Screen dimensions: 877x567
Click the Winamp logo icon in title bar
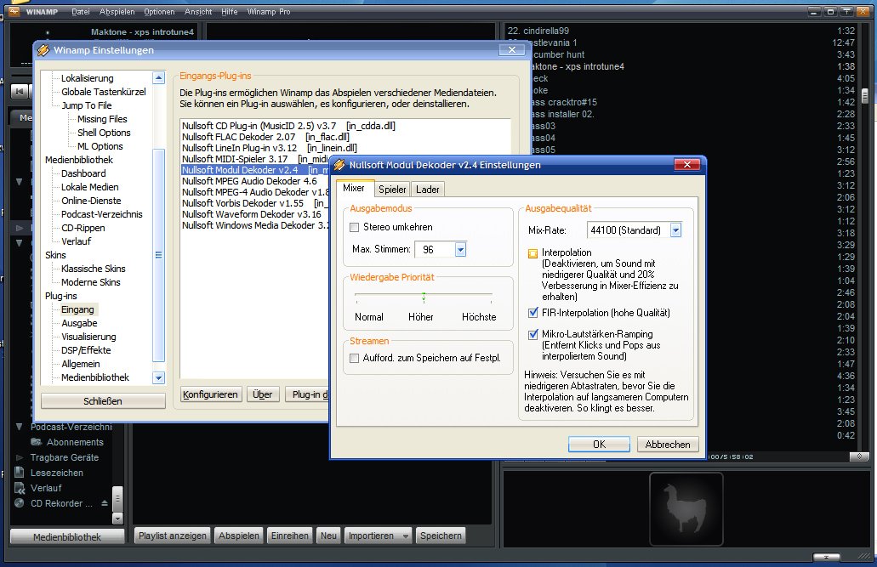pos(14,12)
